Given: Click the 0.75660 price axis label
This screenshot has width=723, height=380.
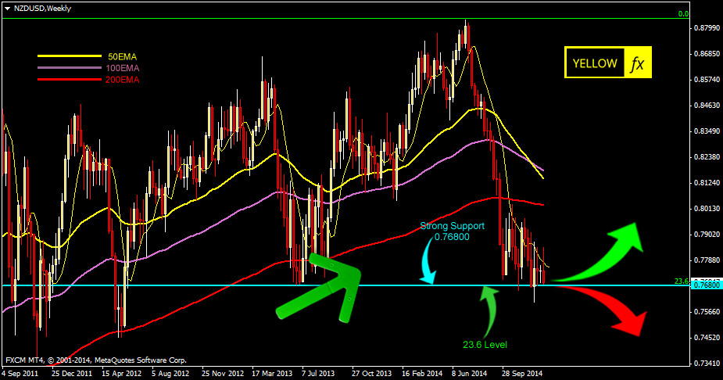Looking at the screenshot, I should click(707, 312).
